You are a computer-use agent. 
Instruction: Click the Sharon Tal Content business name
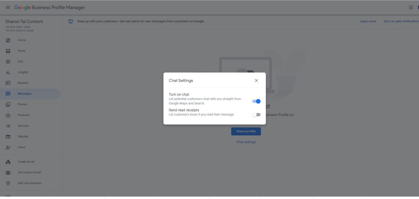24,22
